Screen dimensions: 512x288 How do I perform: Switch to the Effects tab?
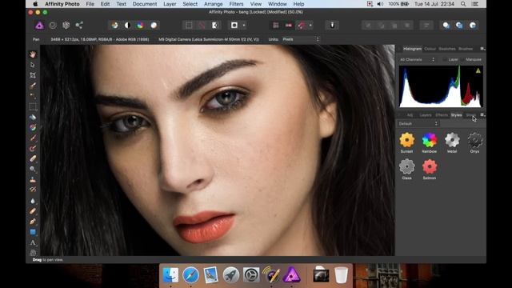coord(442,115)
